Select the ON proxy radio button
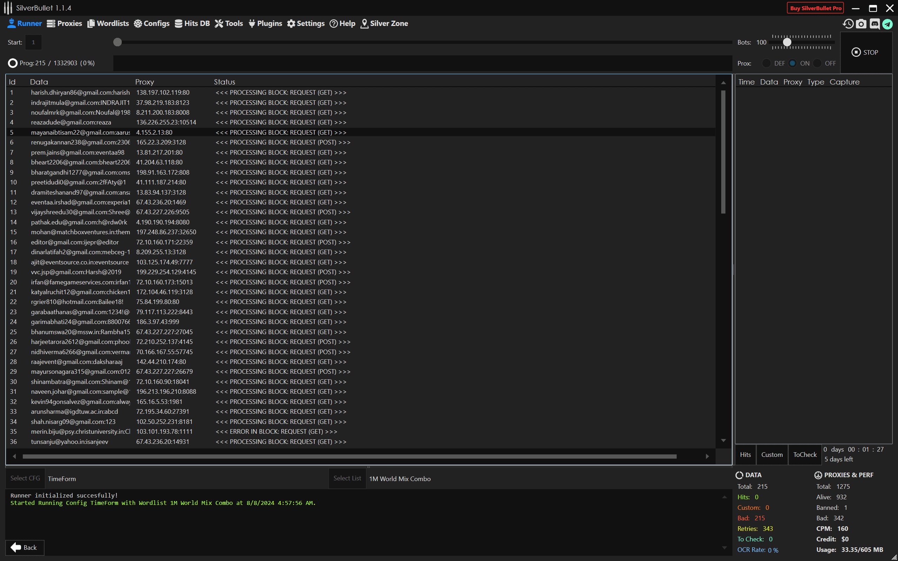Screen dimensions: 898x561 793,63
